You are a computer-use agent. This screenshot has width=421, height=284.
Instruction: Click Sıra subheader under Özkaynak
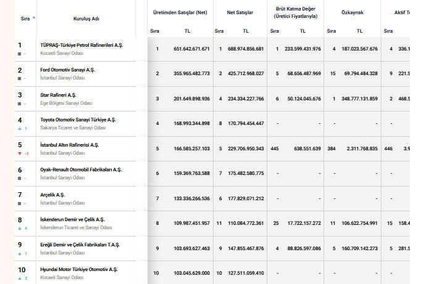point(331,31)
